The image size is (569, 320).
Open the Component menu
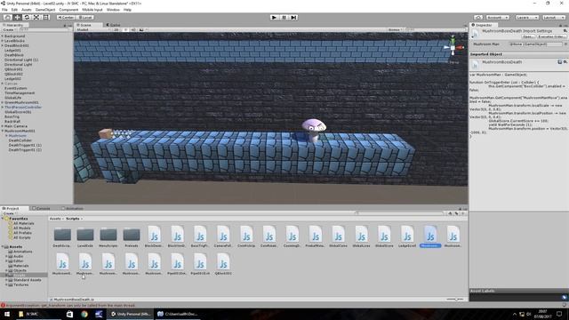(x=68, y=10)
